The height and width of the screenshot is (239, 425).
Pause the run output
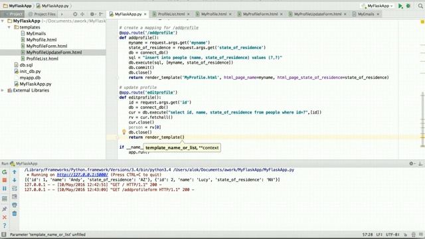[5, 189]
